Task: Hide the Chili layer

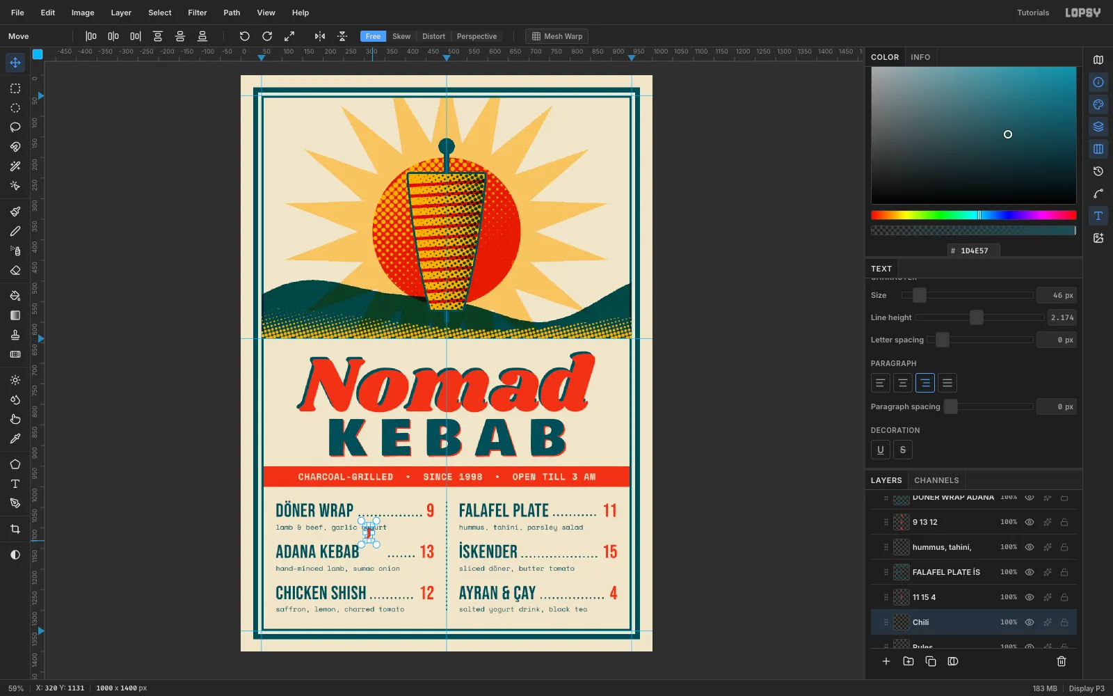Action: (x=1030, y=622)
